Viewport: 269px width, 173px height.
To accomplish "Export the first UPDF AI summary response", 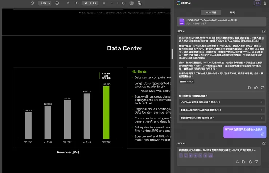I will [264, 32].
